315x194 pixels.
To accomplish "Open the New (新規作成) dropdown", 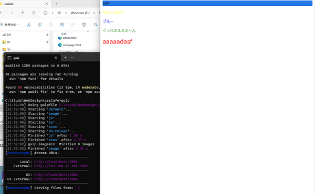I will [9, 25].
